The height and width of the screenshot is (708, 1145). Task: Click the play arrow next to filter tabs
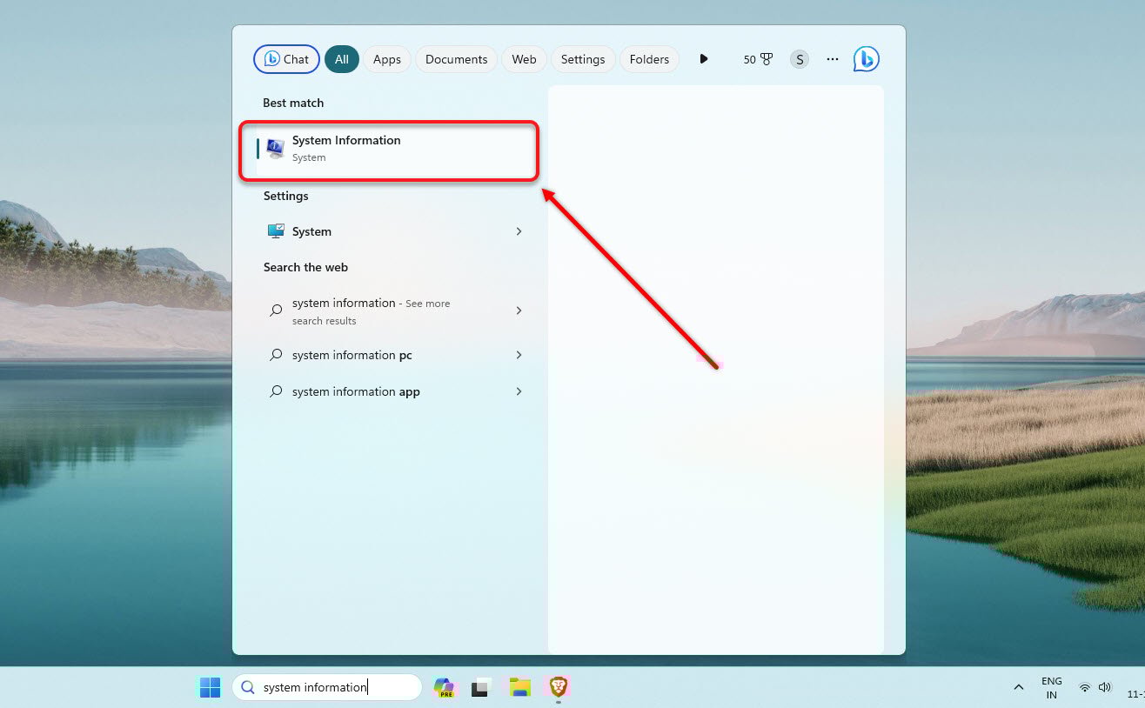[x=703, y=58]
